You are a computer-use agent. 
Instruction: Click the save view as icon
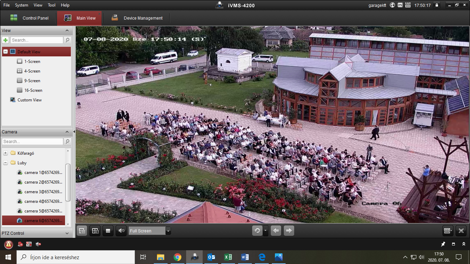95,231
